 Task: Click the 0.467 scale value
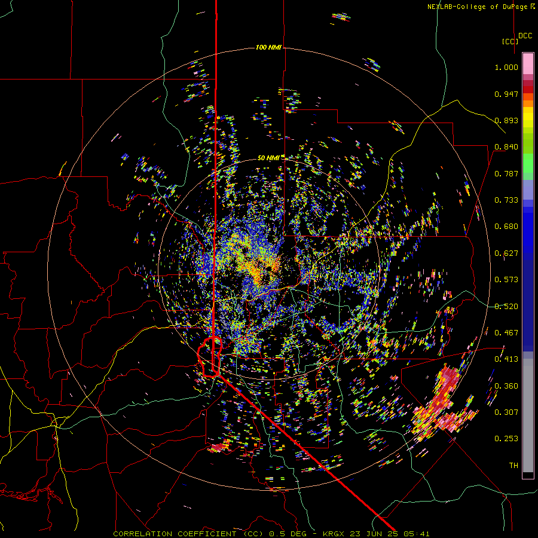click(x=506, y=333)
